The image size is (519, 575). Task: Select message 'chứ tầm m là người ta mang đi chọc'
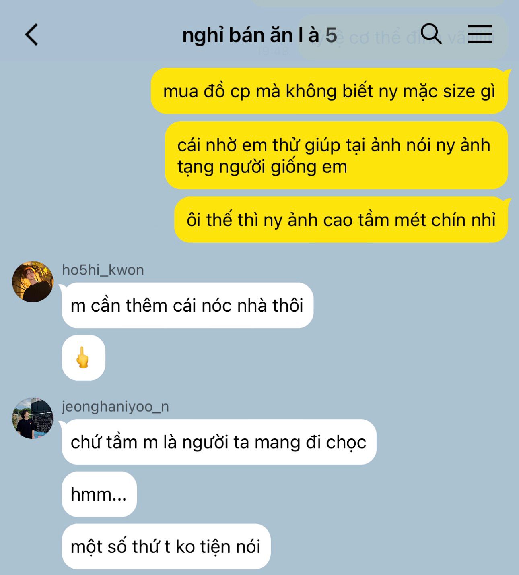[x=219, y=442]
